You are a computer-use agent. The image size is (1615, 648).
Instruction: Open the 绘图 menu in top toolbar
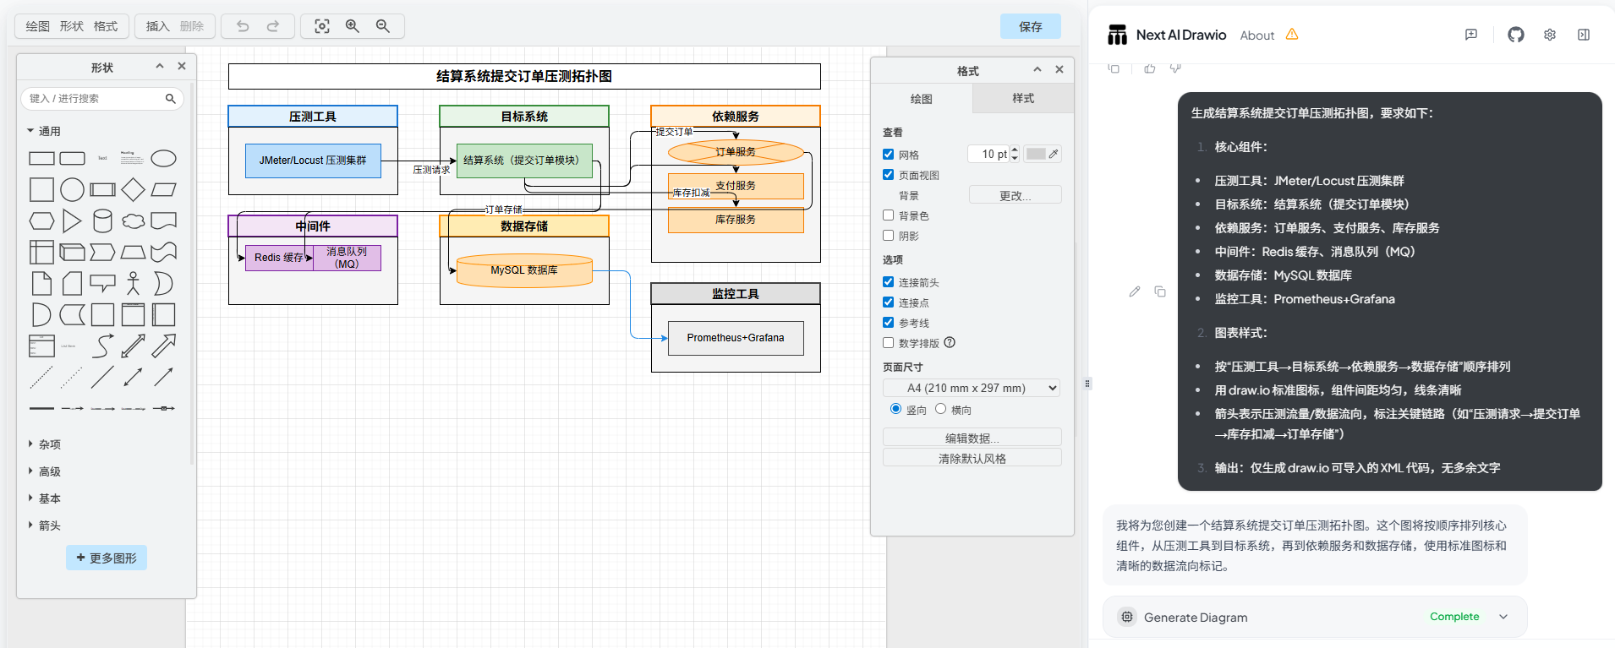tap(37, 26)
